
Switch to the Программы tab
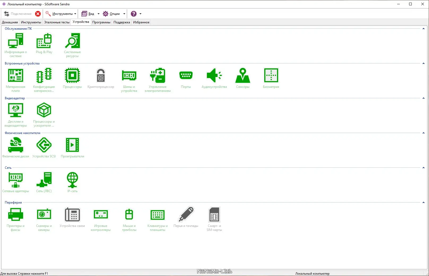point(101,22)
